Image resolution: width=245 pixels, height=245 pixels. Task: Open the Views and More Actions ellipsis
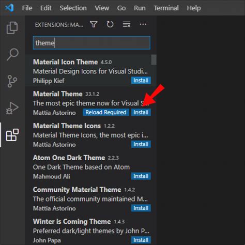click(x=143, y=24)
